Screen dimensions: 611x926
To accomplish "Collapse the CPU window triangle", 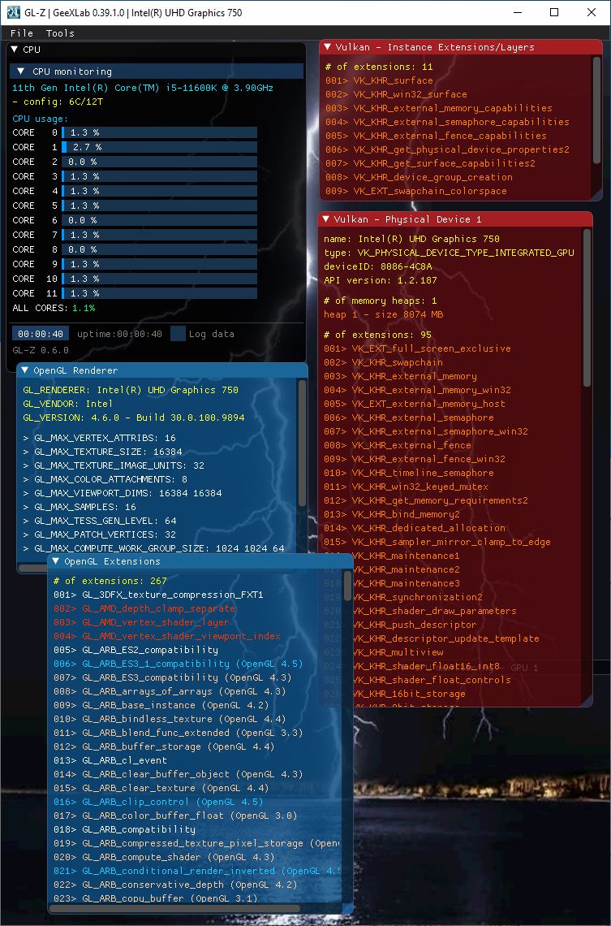I will pyautogui.click(x=15, y=50).
